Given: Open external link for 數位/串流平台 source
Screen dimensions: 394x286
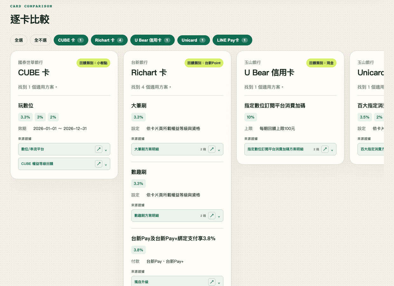Looking at the screenshot, I should (99, 149).
